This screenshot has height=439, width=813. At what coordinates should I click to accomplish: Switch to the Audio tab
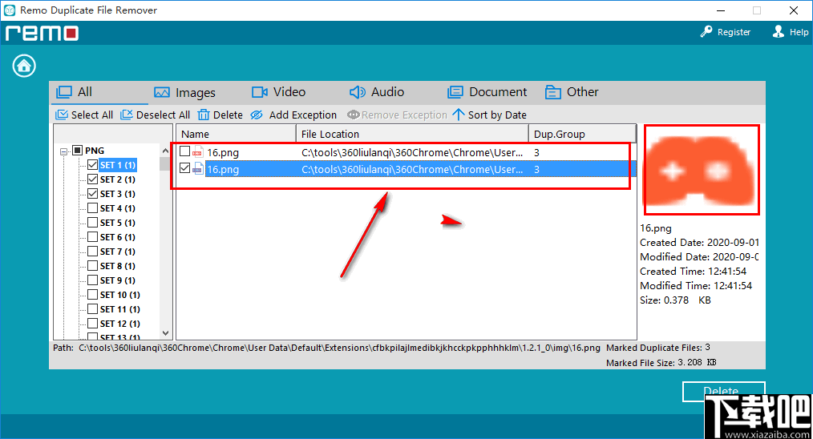coord(376,92)
